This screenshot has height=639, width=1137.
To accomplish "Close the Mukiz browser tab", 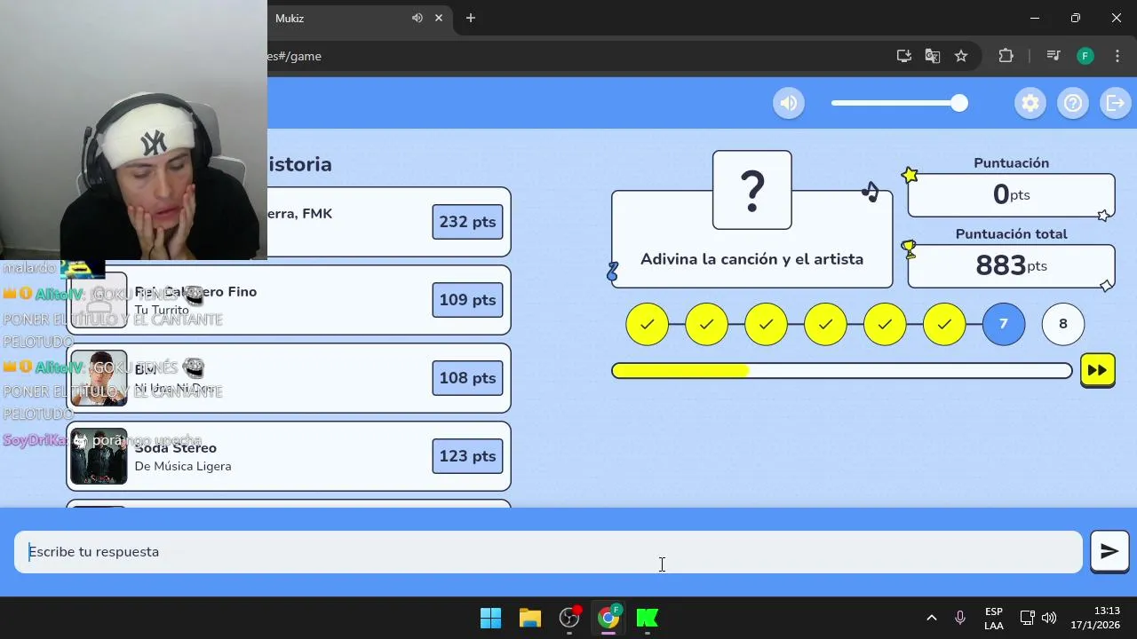I will tap(439, 18).
